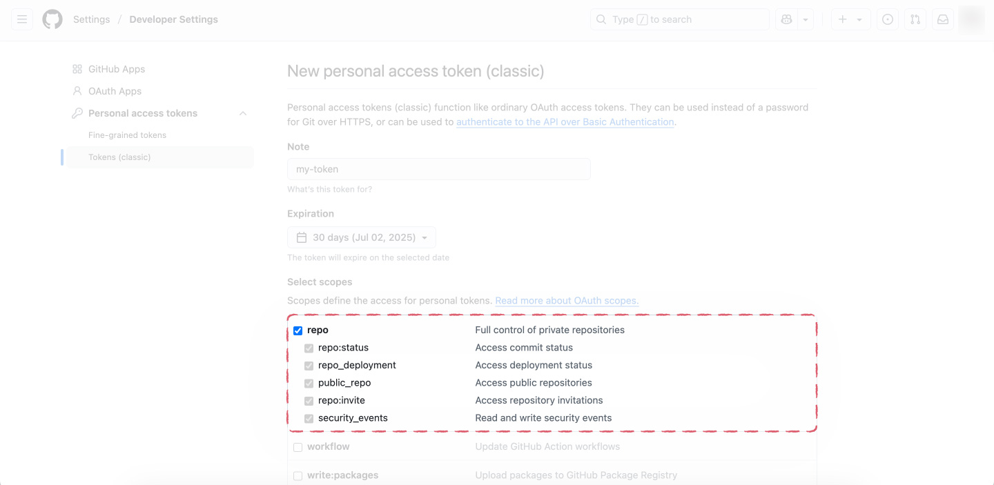Open the Pull requests icon
This screenshot has height=485, width=994.
(915, 19)
